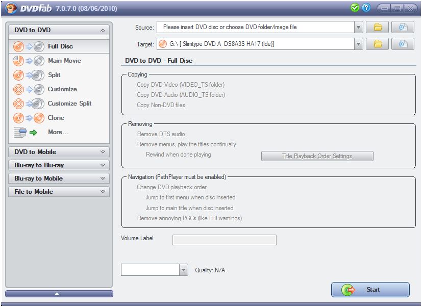Toggle Copy DVD-Audio (AUDIO_TS folder)

coord(181,95)
